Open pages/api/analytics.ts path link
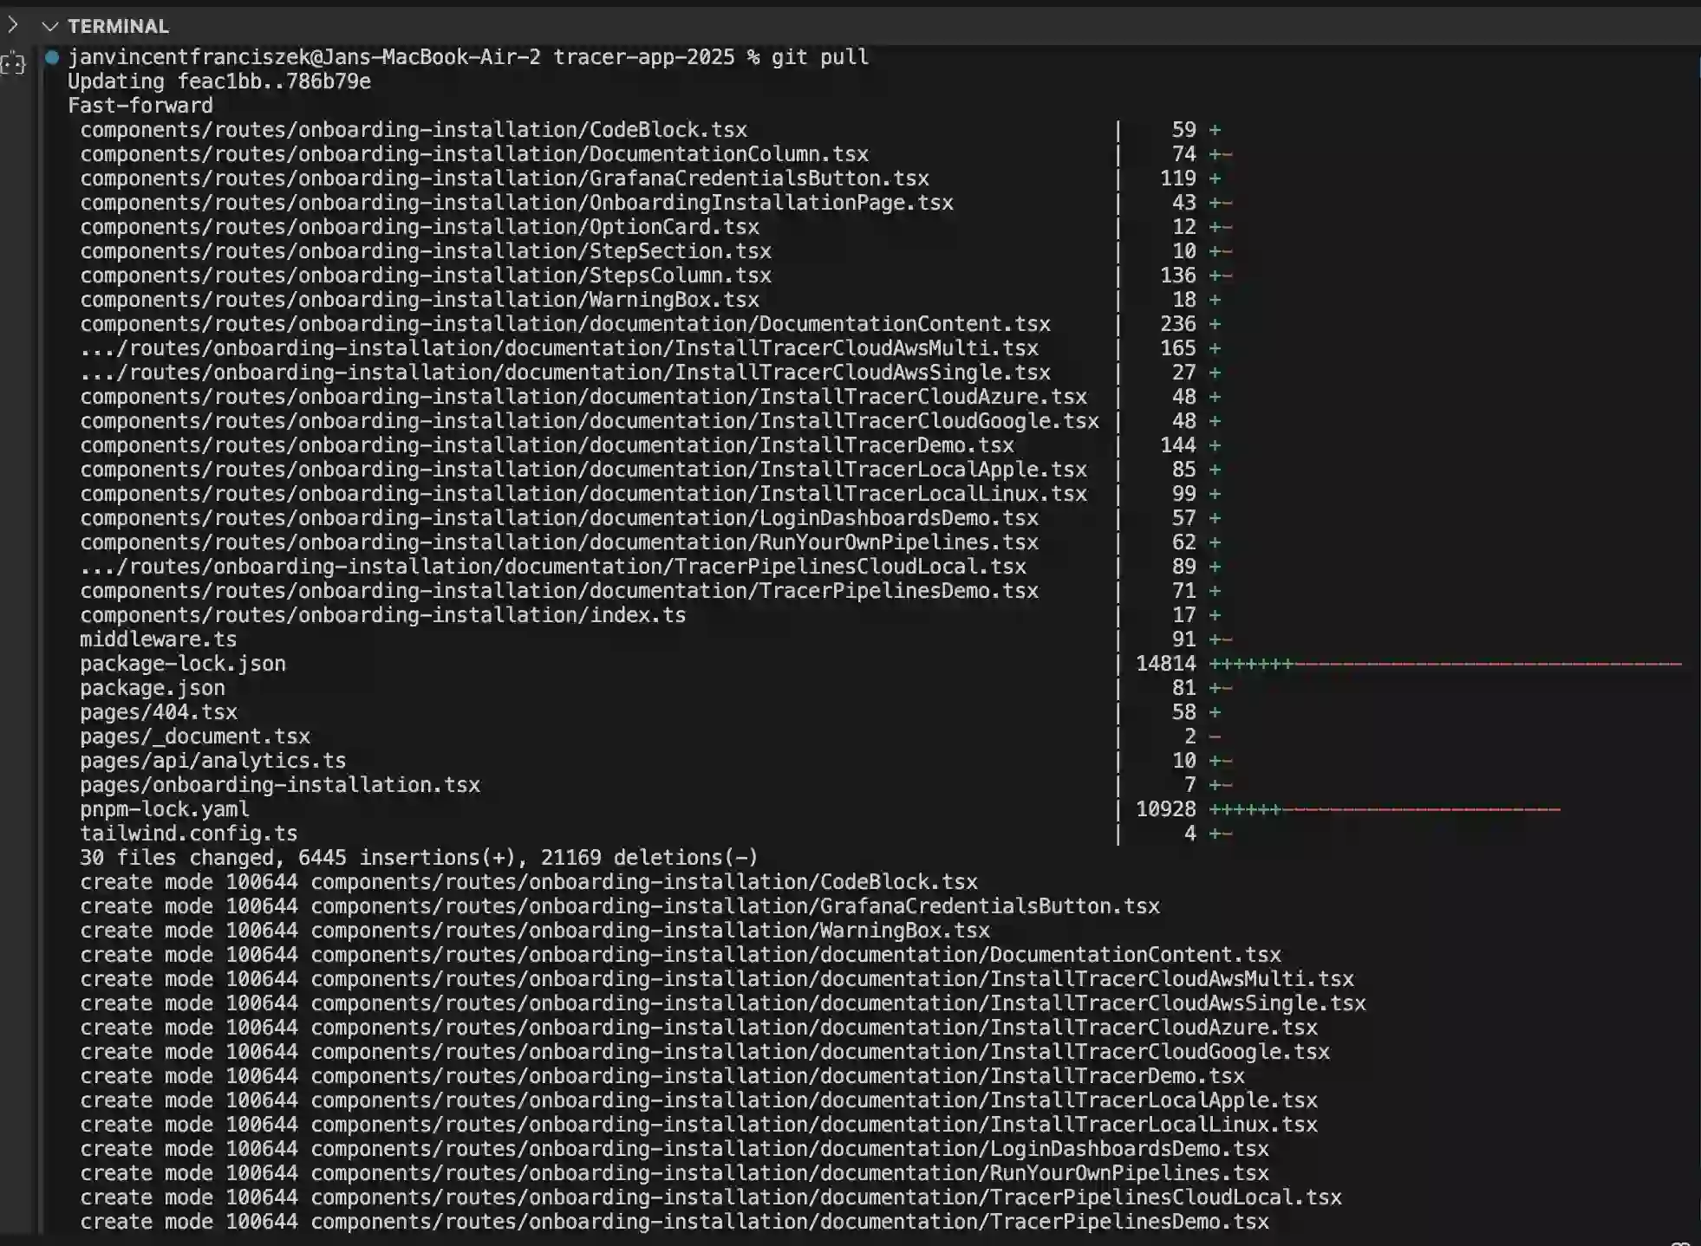The height and width of the screenshot is (1246, 1701). [212, 761]
